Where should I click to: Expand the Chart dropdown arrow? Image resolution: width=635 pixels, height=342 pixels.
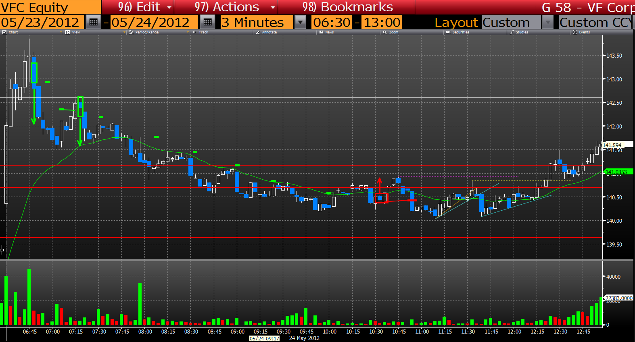[61, 32]
